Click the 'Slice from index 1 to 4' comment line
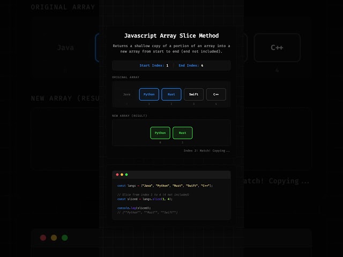This screenshot has width=343, height=257. (x=153, y=194)
